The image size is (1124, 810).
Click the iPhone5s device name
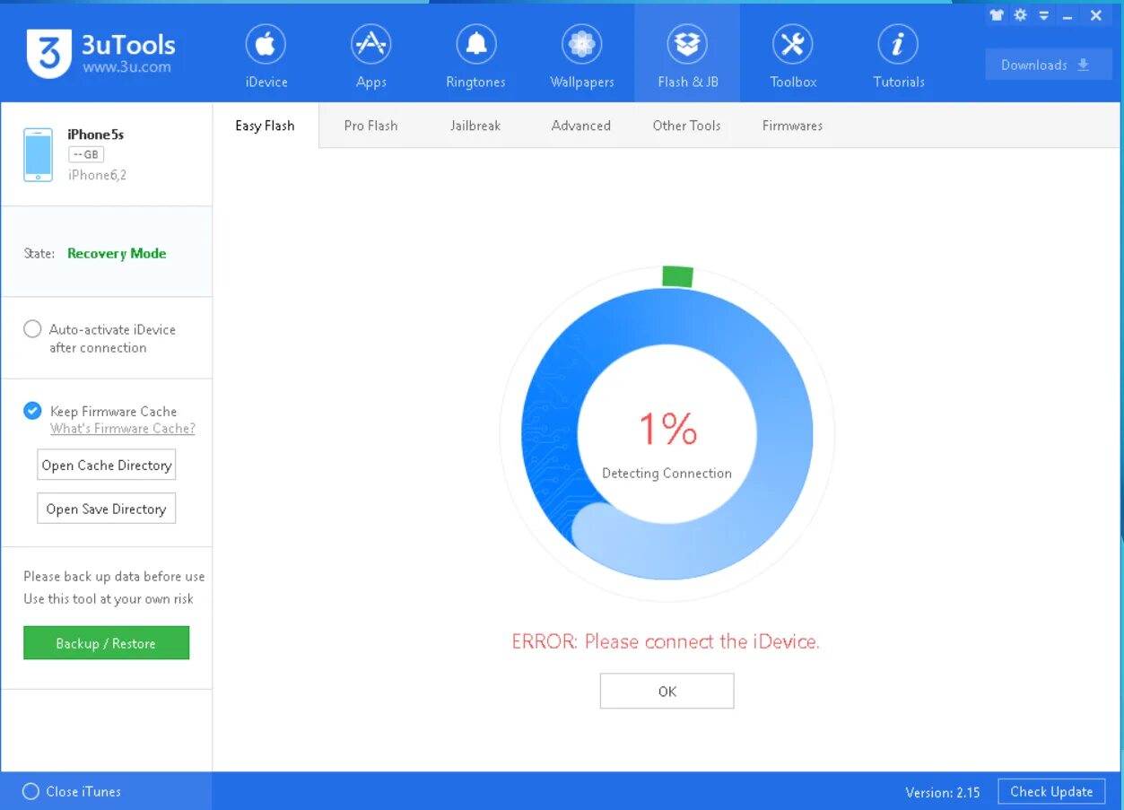(x=96, y=135)
